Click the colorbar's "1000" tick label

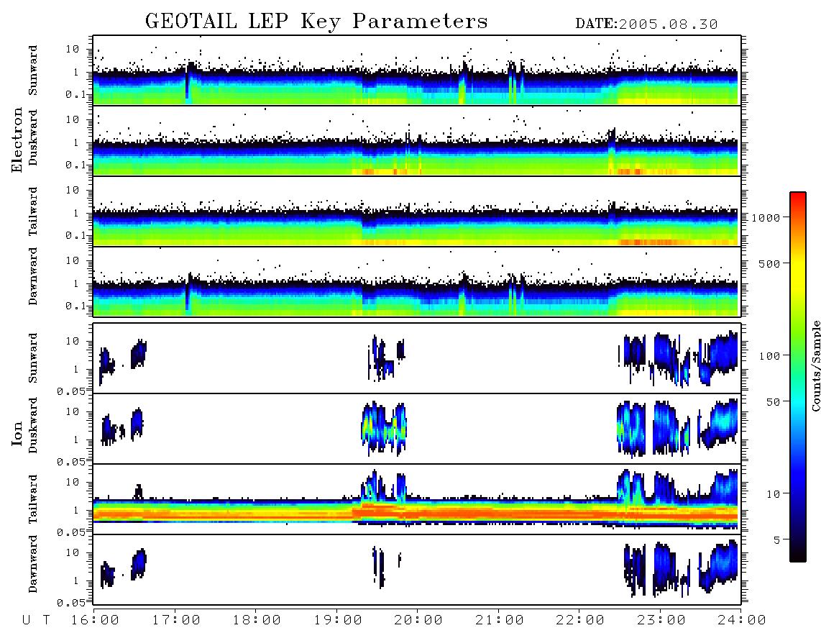(x=766, y=218)
